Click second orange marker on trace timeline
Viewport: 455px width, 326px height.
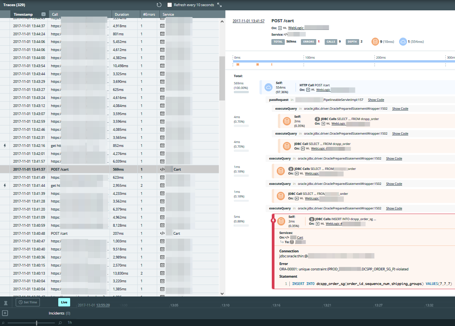pyautogui.click(x=257, y=64)
